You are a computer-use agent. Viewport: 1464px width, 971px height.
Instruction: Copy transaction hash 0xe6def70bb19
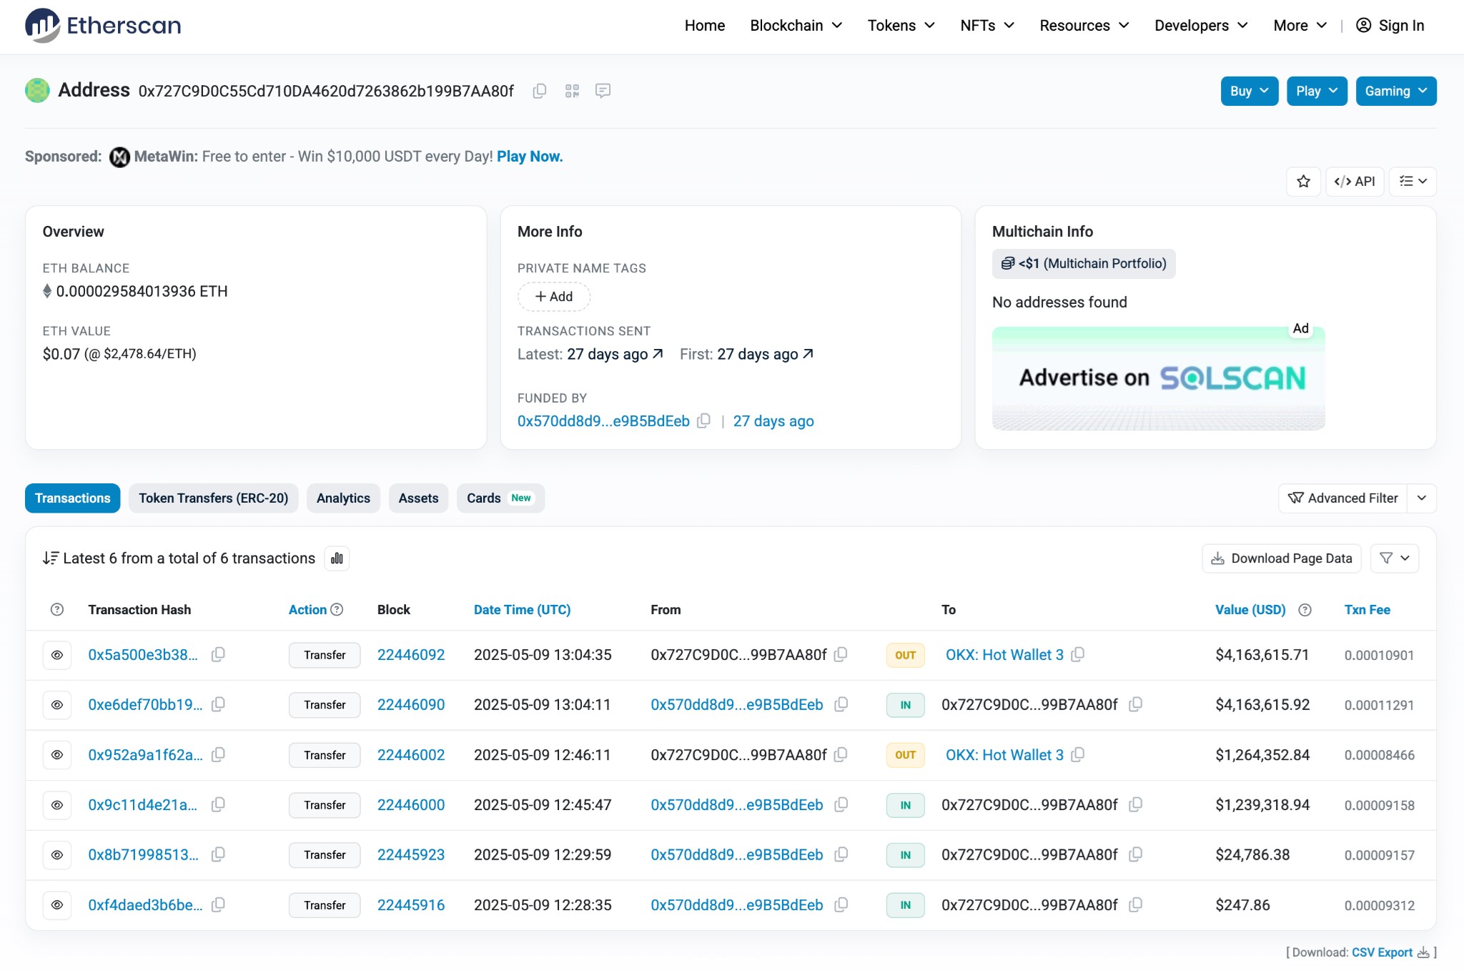(218, 704)
